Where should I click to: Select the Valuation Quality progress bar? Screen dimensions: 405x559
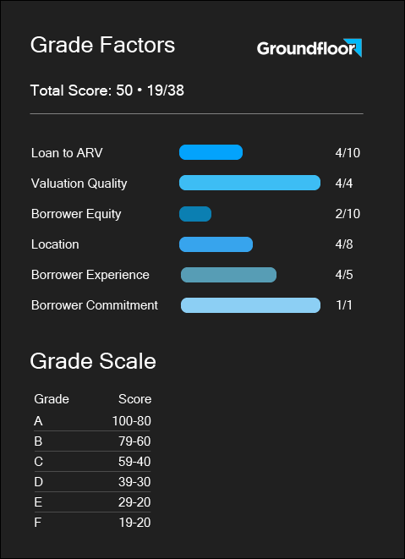pos(249,183)
